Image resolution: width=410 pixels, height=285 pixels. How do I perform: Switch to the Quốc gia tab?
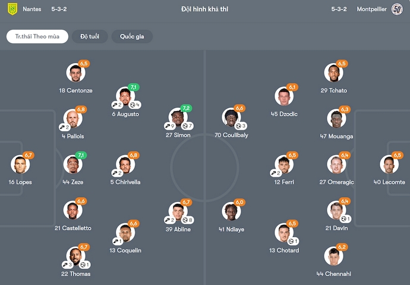[132, 37]
